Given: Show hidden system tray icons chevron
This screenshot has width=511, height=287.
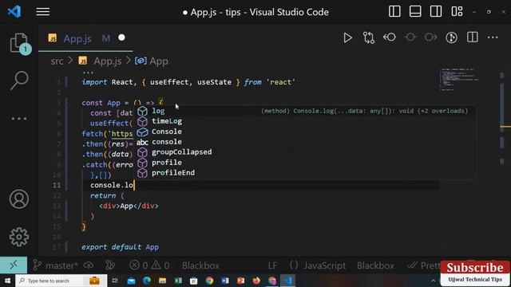Looking at the screenshot, I should click(x=434, y=281).
